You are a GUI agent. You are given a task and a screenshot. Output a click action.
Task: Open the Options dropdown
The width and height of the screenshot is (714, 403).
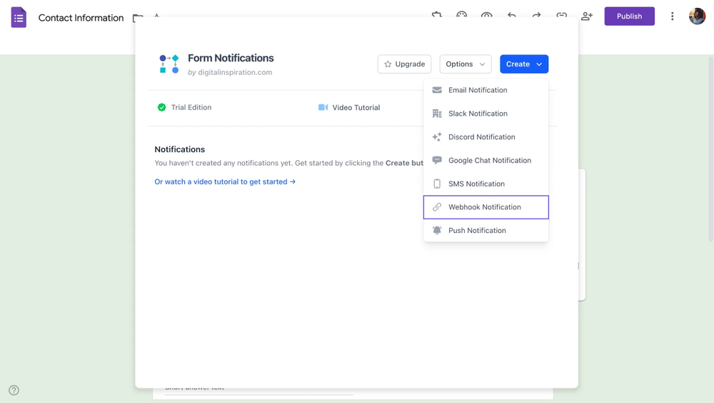pyautogui.click(x=466, y=64)
